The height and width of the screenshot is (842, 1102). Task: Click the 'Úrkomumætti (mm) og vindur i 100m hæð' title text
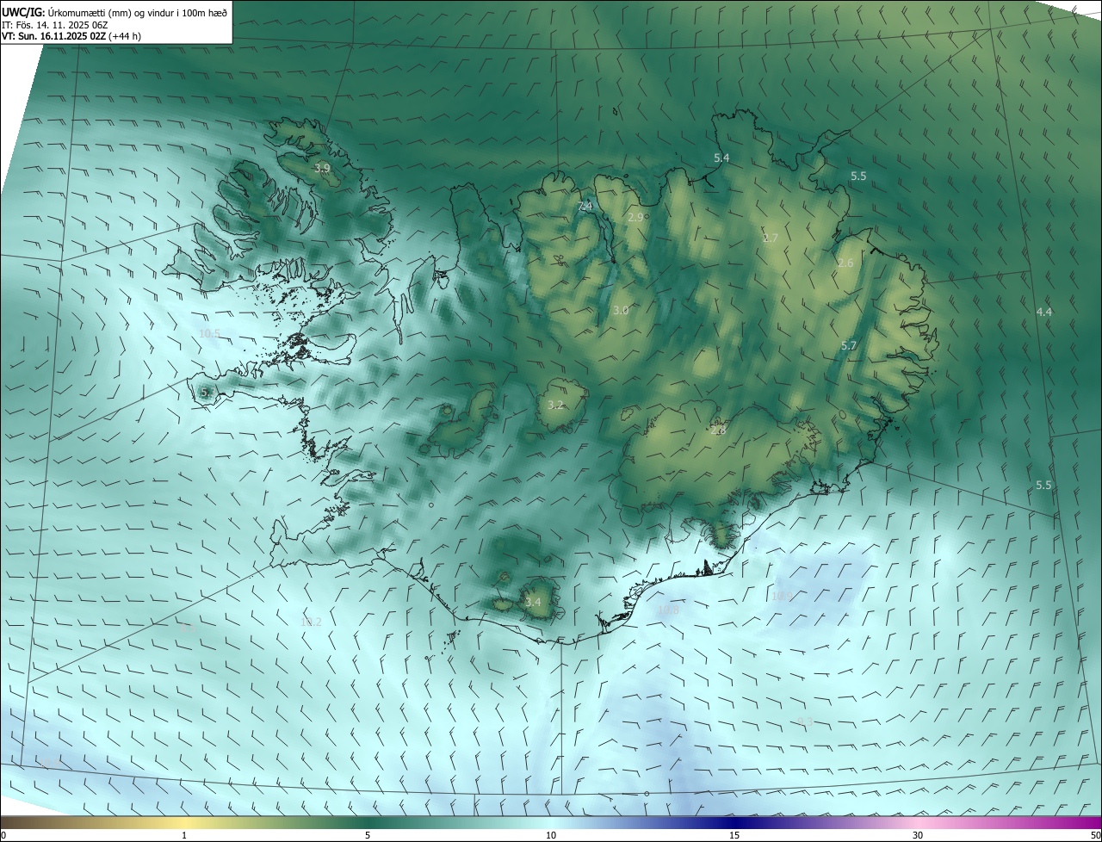(138, 12)
